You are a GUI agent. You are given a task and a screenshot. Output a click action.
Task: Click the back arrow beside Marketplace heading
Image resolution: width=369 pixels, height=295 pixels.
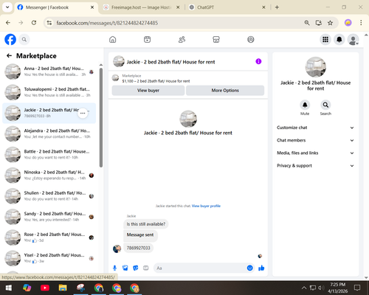click(9, 56)
